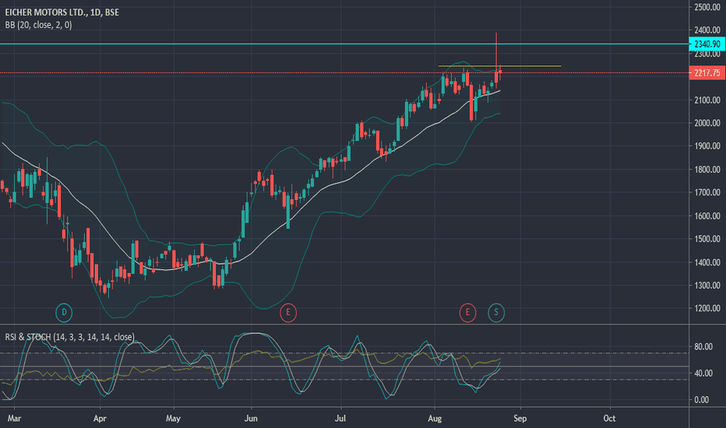The image size is (726, 428).
Task: Click the June earnings E marker
Action: tap(288, 312)
